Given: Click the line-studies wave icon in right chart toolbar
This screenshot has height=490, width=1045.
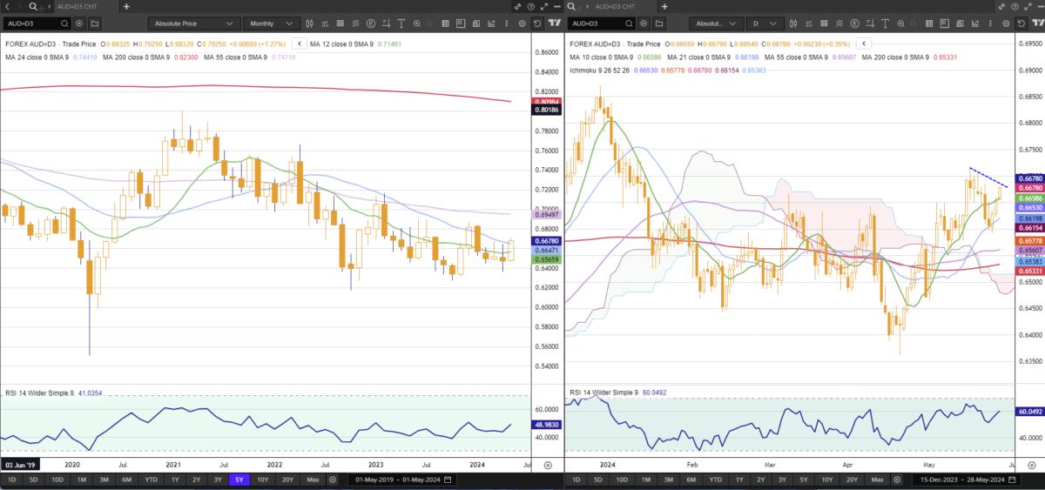Looking at the screenshot, I should (839, 23).
